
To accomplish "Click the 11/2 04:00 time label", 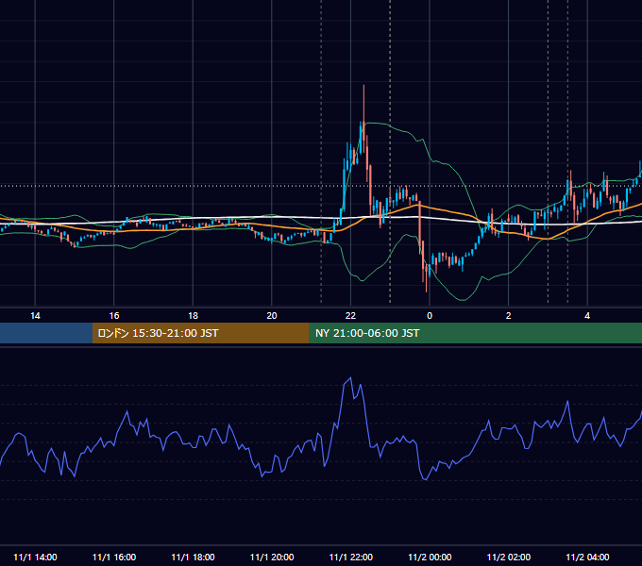I will pos(587,557).
